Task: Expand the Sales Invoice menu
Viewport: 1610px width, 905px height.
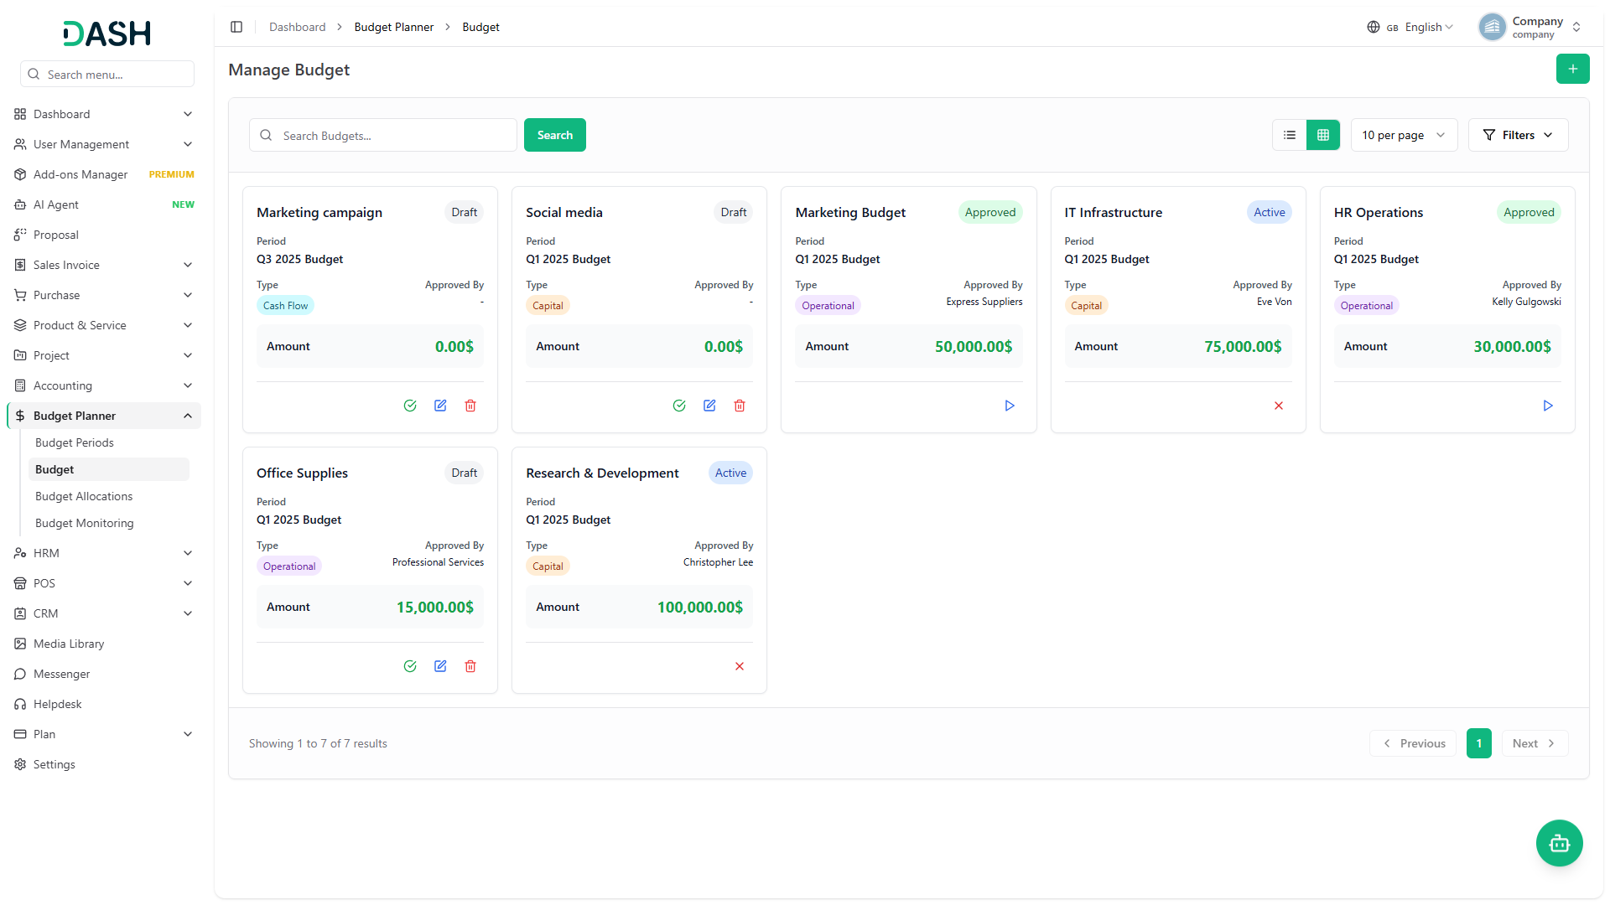Action: pyautogui.click(x=104, y=265)
